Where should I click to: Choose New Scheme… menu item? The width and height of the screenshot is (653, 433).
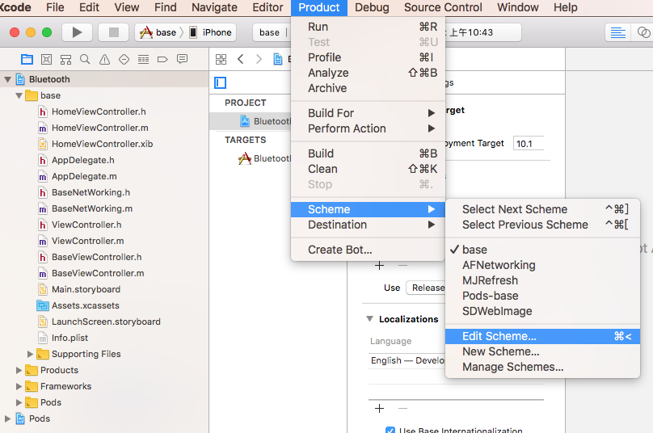coord(542,351)
